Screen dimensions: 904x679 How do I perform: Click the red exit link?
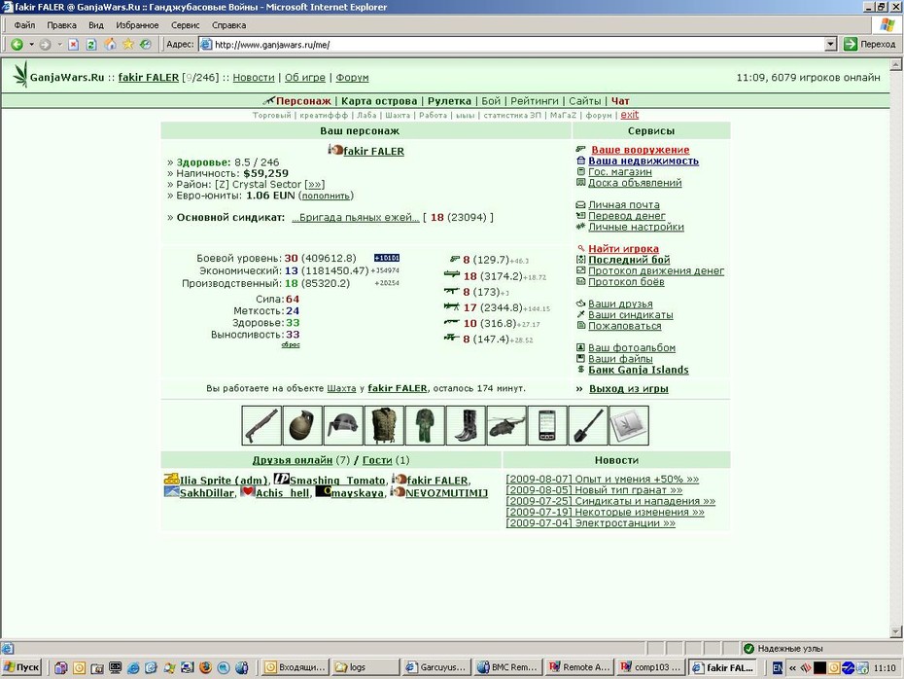(629, 115)
